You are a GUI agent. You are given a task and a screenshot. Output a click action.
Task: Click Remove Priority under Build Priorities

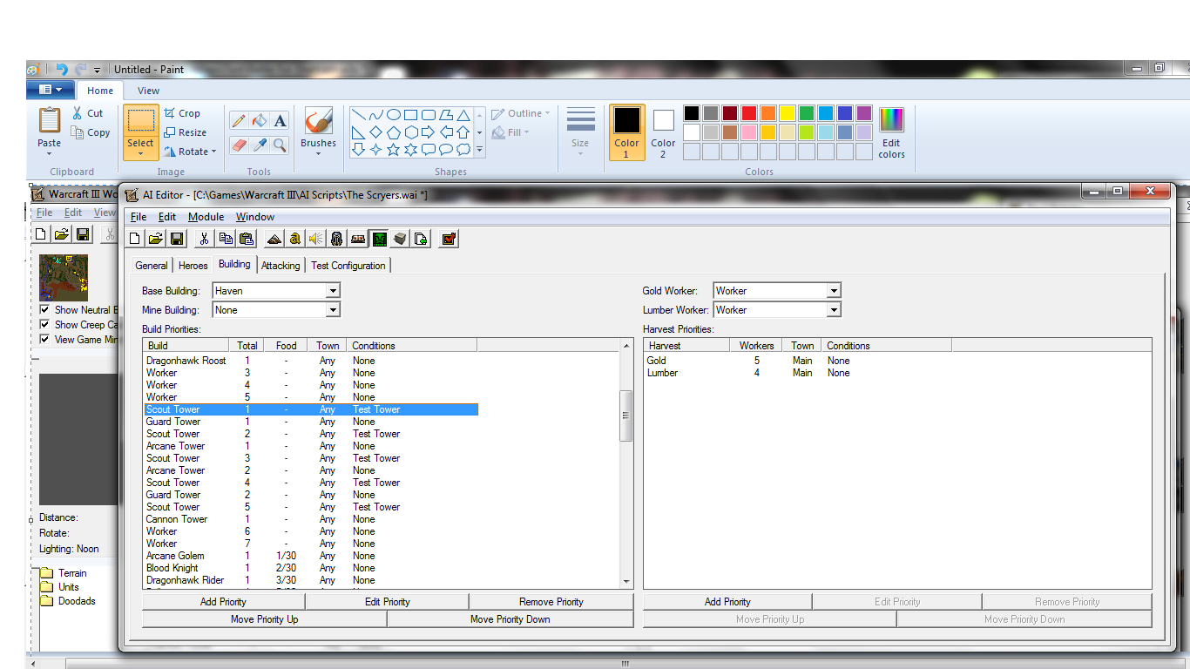[551, 602]
